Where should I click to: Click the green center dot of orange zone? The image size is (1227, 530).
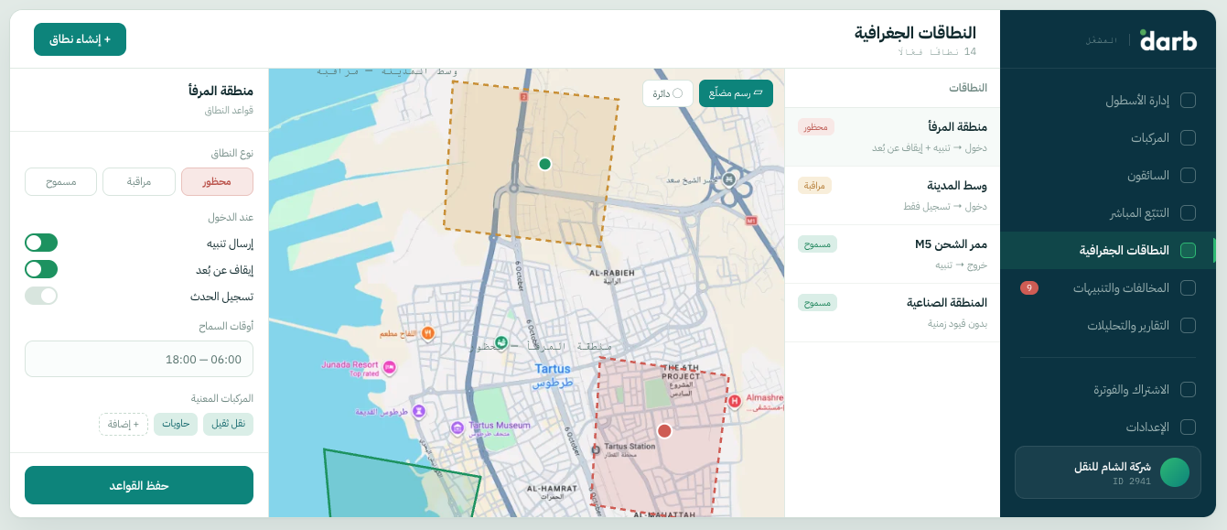(x=544, y=164)
